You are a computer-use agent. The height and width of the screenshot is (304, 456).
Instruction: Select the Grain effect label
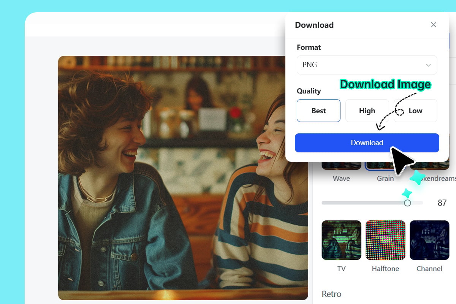coord(385,179)
